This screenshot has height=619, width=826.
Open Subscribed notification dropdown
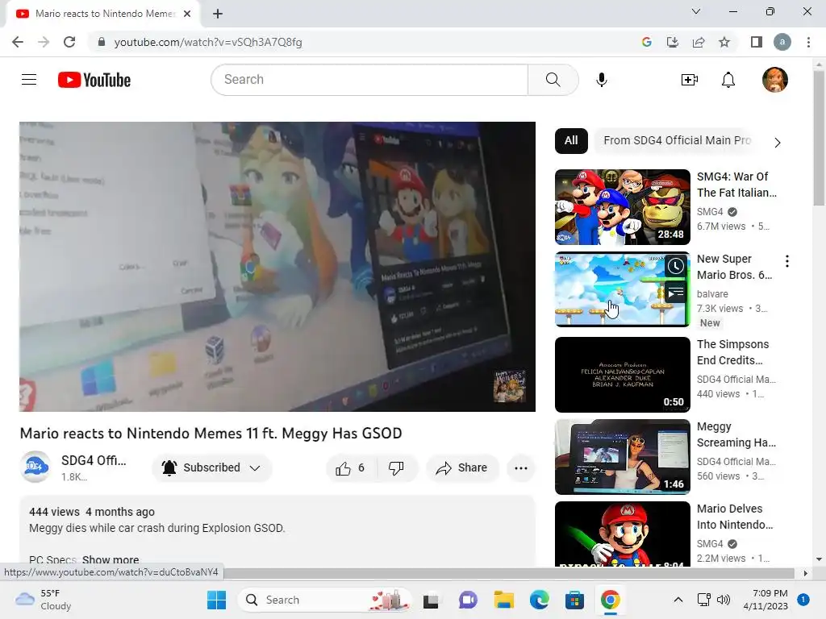[212, 468]
